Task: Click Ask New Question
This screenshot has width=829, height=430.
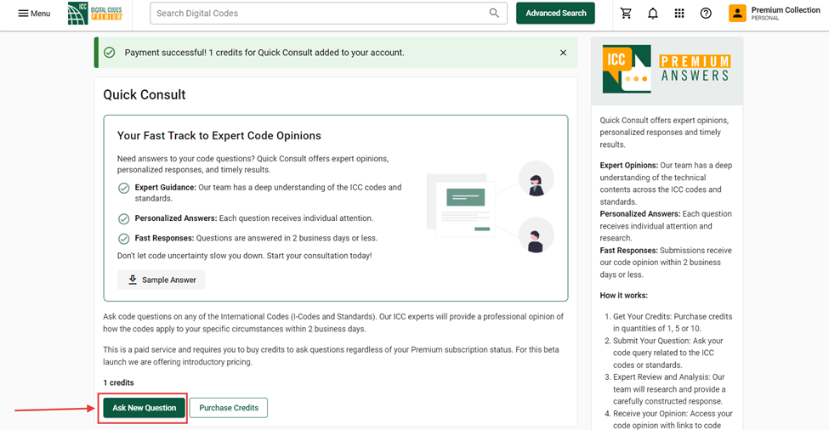Action: (144, 408)
